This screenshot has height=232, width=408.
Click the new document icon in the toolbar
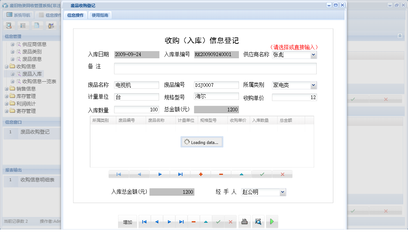point(36,25)
